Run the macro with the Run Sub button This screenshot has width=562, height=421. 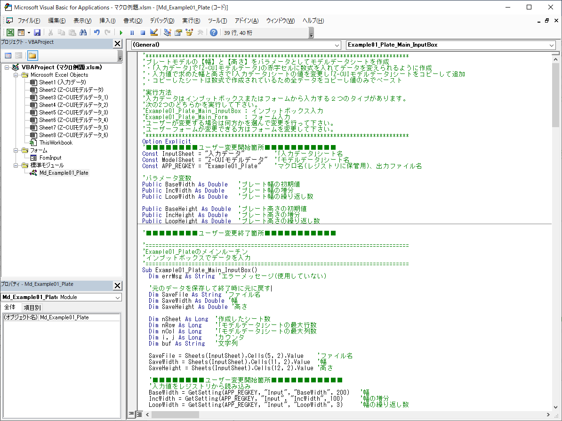pyautogui.click(x=121, y=32)
